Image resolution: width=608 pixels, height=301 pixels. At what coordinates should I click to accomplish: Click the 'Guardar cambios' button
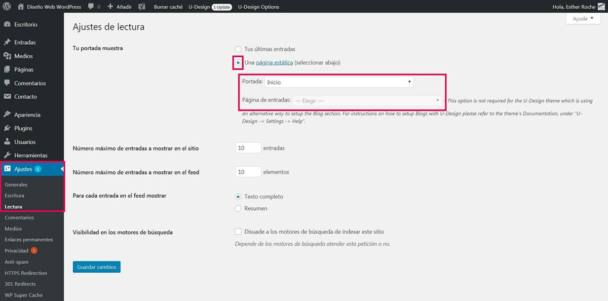96,267
